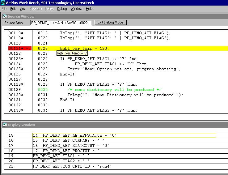Click the Source Step text field
The width and height of the screenshot is (228, 175).
click(x=61, y=23)
